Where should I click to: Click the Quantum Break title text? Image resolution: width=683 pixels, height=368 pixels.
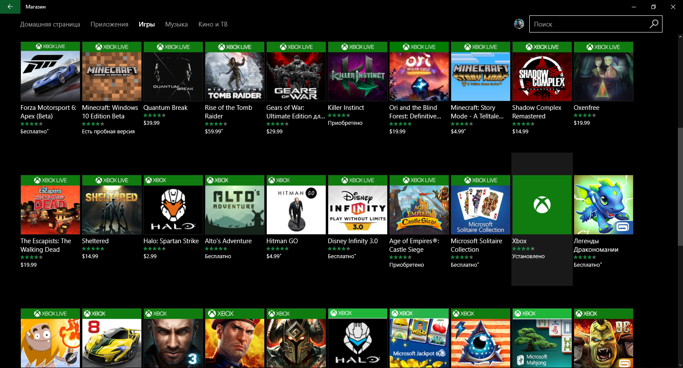(x=166, y=108)
